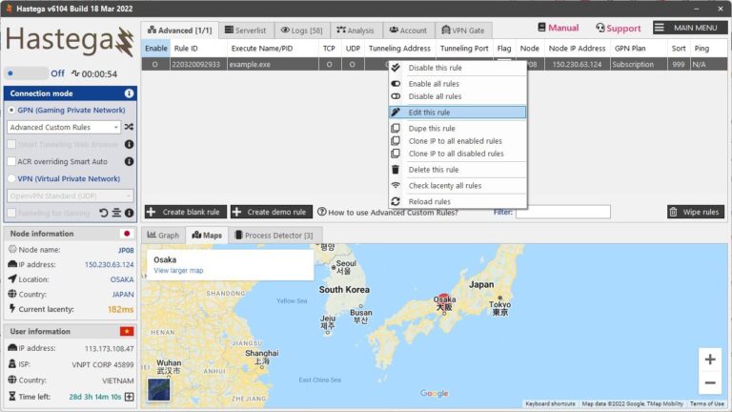Toggle TCP cell of example.exe rule
Image resolution: width=732 pixels, height=412 pixels.
[x=329, y=64]
